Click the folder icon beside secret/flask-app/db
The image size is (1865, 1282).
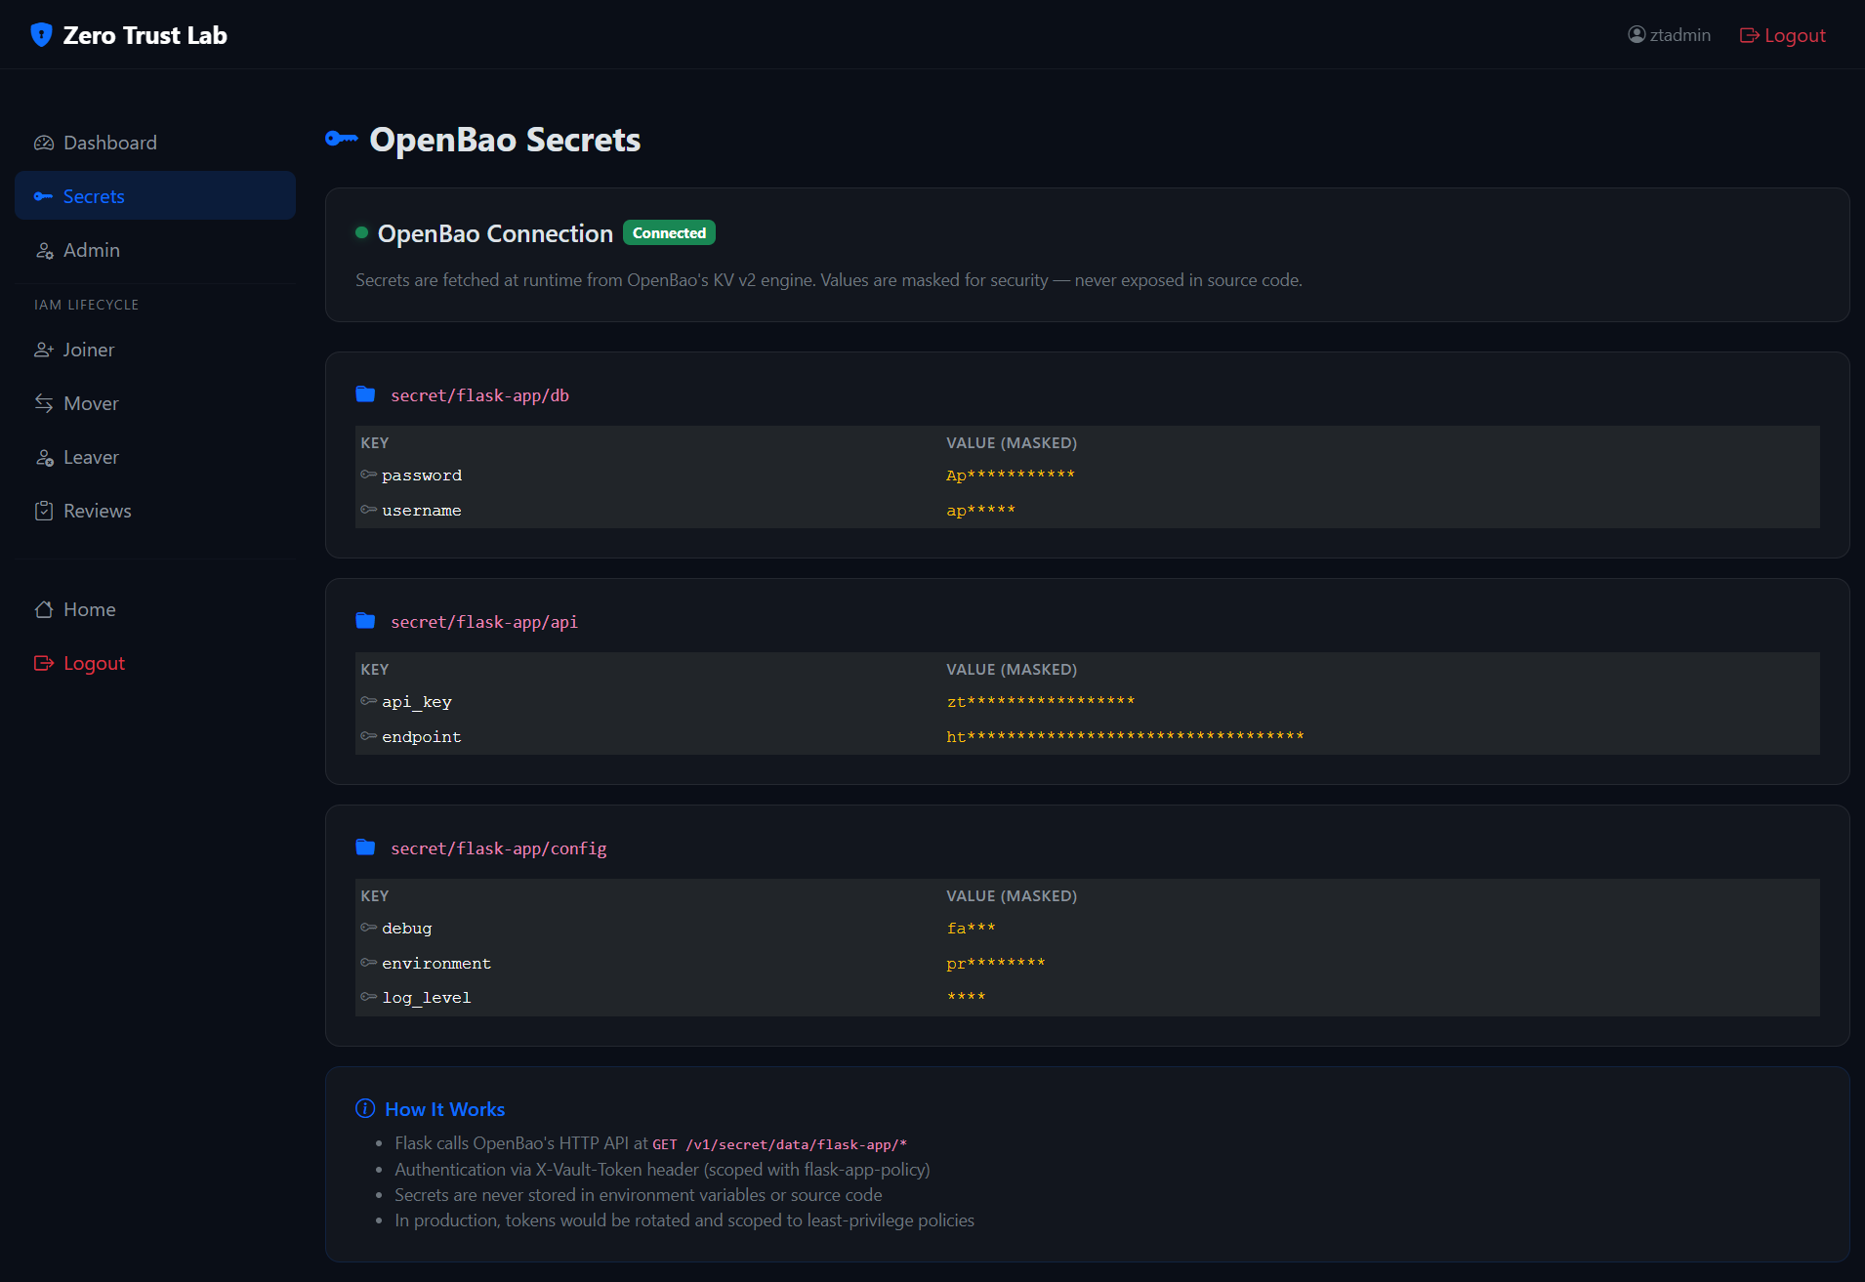pos(365,394)
